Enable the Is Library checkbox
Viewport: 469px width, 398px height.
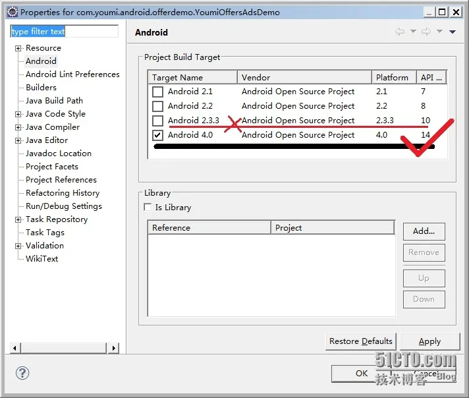point(148,207)
